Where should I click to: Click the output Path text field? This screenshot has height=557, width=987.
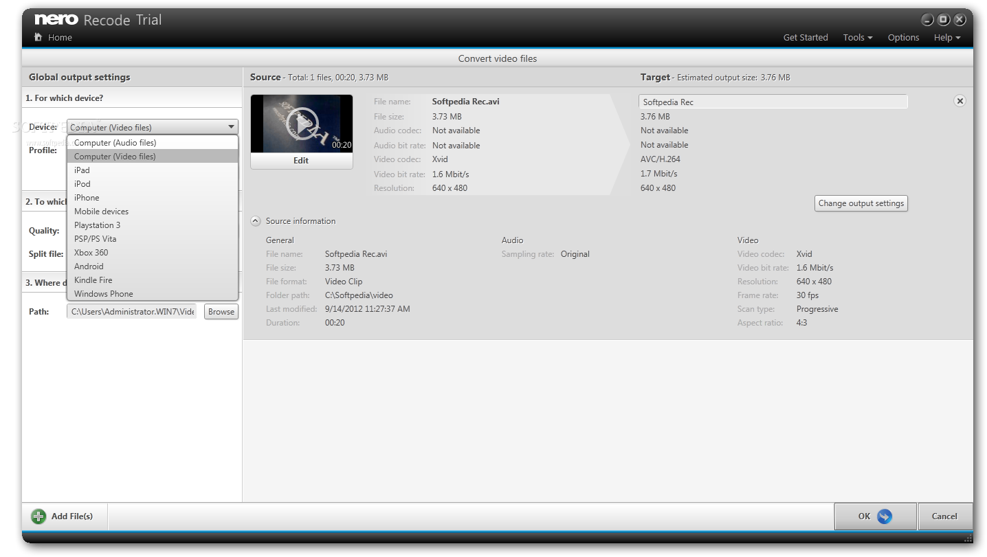click(x=132, y=312)
